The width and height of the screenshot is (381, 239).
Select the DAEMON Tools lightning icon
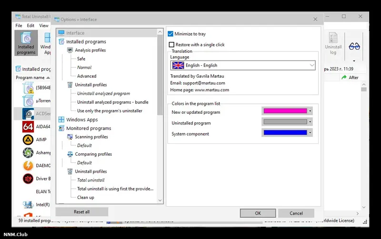tap(28, 166)
